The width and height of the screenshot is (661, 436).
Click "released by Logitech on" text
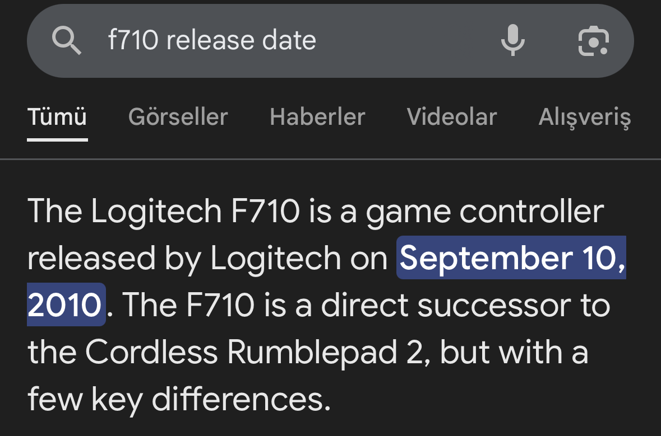[207, 259]
